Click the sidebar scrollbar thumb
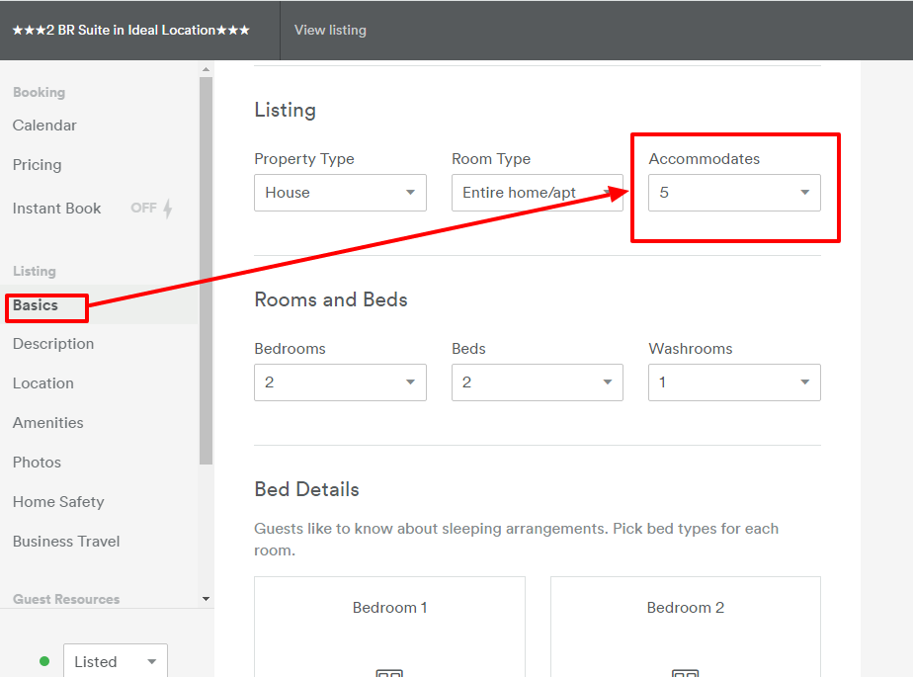Image resolution: width=913 pixels, height=677 pixels. coord(206,267)
